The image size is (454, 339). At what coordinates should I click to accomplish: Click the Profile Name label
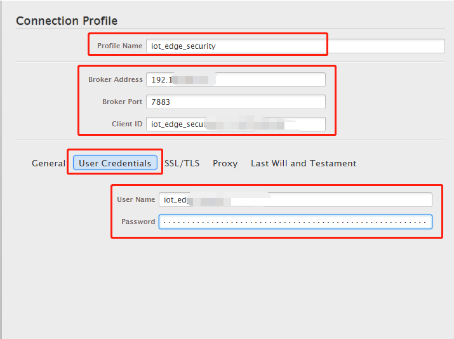(119, 46)
